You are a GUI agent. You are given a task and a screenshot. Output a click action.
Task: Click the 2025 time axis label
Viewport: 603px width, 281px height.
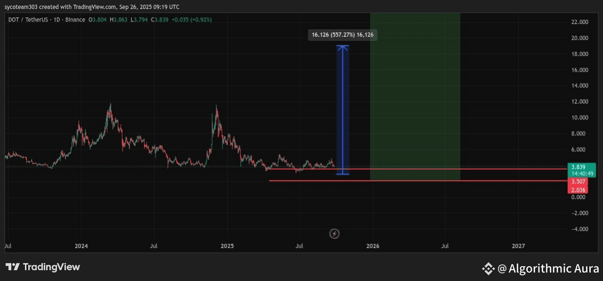pos(227,246)
